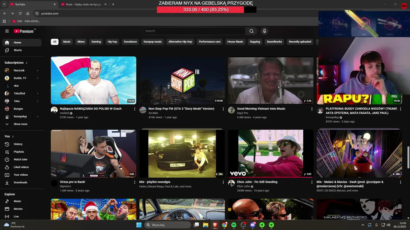Start voice search with the microphone icon

click(264, 31)
